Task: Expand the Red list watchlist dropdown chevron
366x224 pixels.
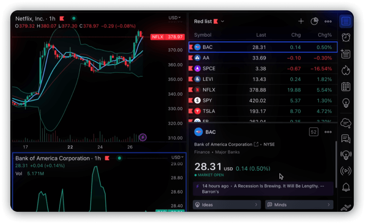Action: click(223, 21)
